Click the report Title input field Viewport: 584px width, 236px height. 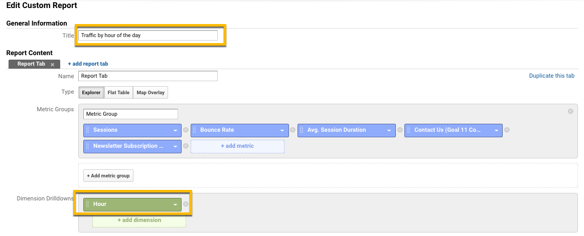tap(148, 36)
